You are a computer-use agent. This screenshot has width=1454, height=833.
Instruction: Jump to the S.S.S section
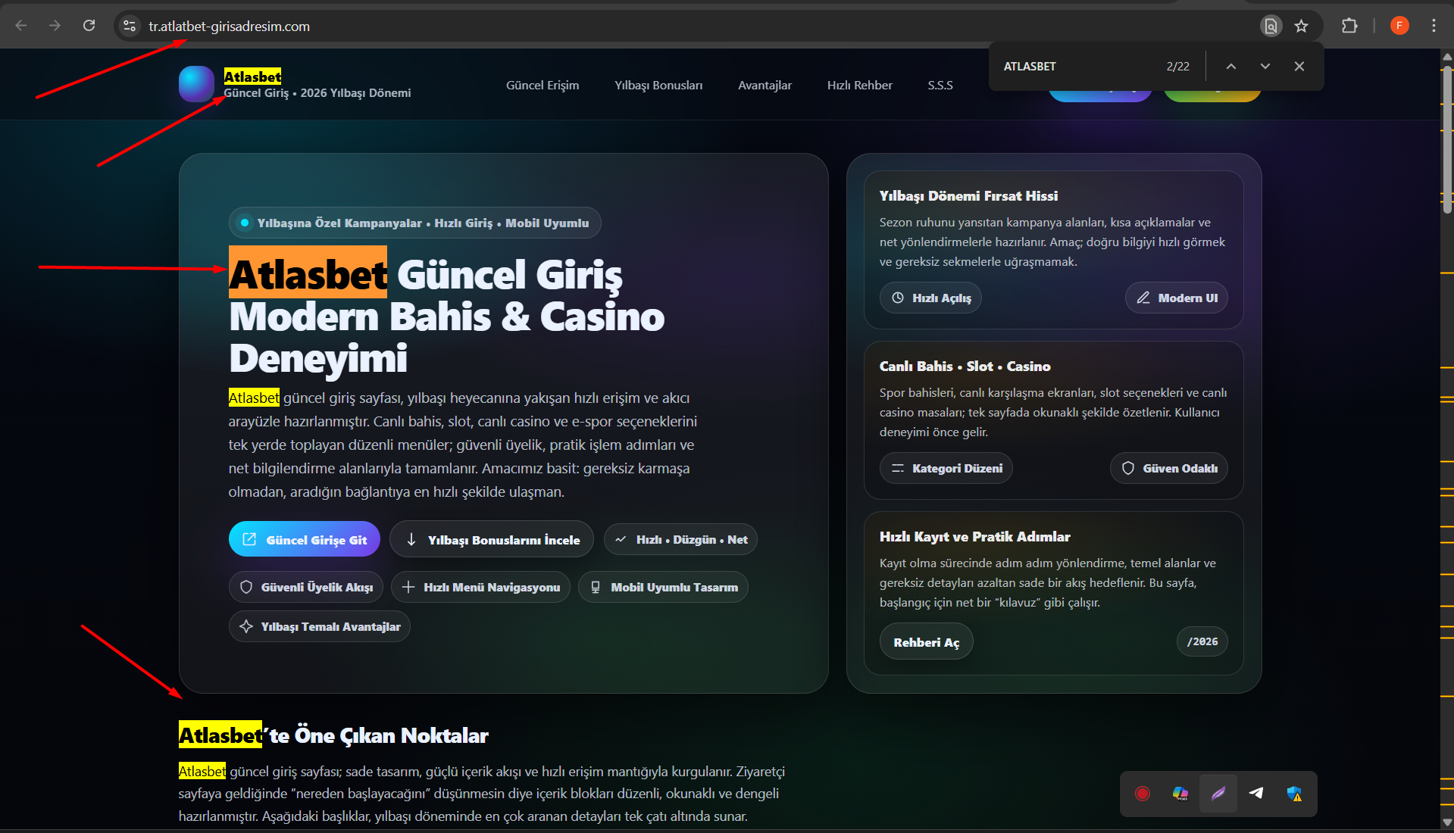click(x=940, y=85)
